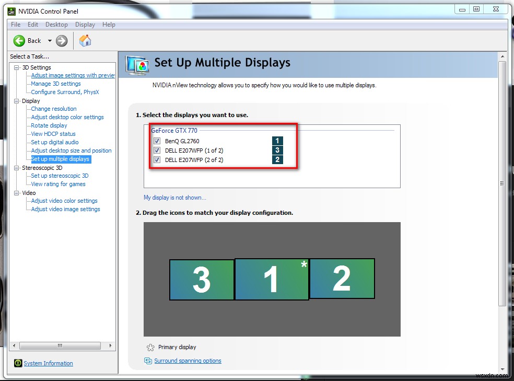The width and height of the screenshot is (514, 381).
Task: Click the 3D Settings category label
Action: click(37, 67)
